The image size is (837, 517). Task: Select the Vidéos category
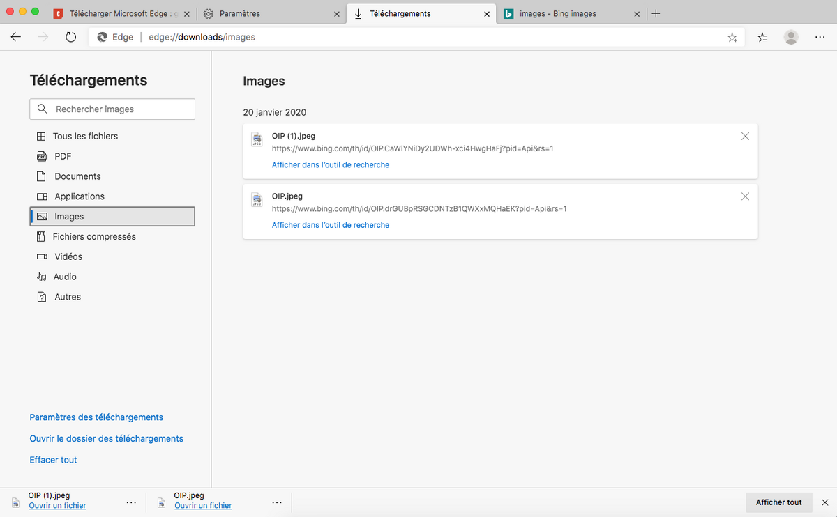(x=112, y=257)
